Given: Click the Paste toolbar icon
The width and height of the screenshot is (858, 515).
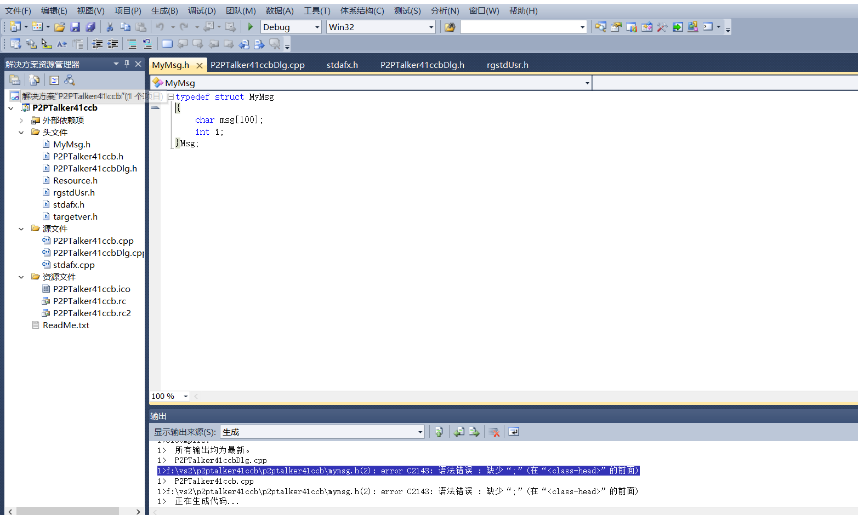Looking at the screenshot, I should pyautogui.click(x=141, y=27).
